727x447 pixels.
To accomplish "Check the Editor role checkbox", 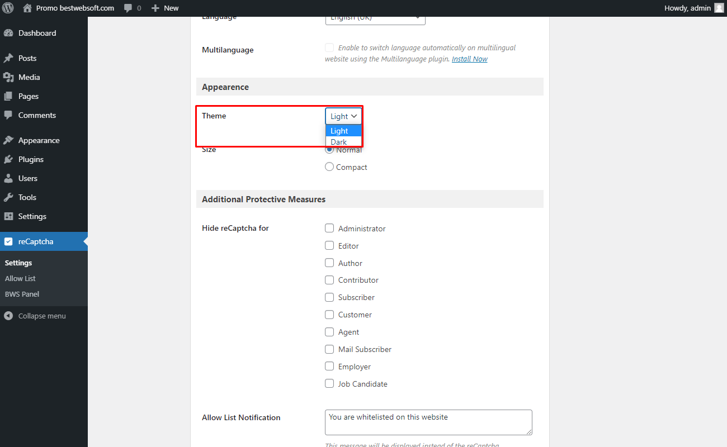I will (329, 245).
